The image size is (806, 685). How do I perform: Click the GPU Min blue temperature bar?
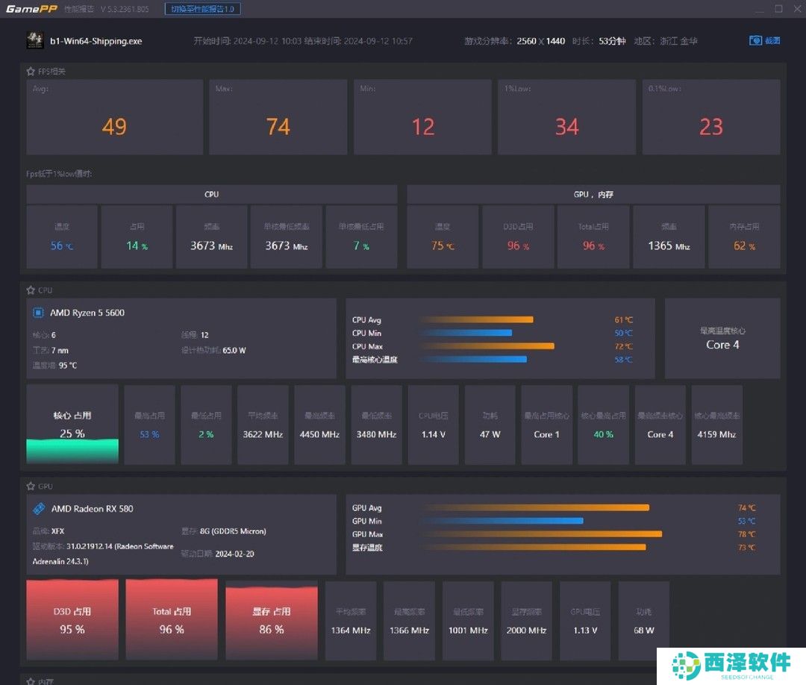click(501, 521)
